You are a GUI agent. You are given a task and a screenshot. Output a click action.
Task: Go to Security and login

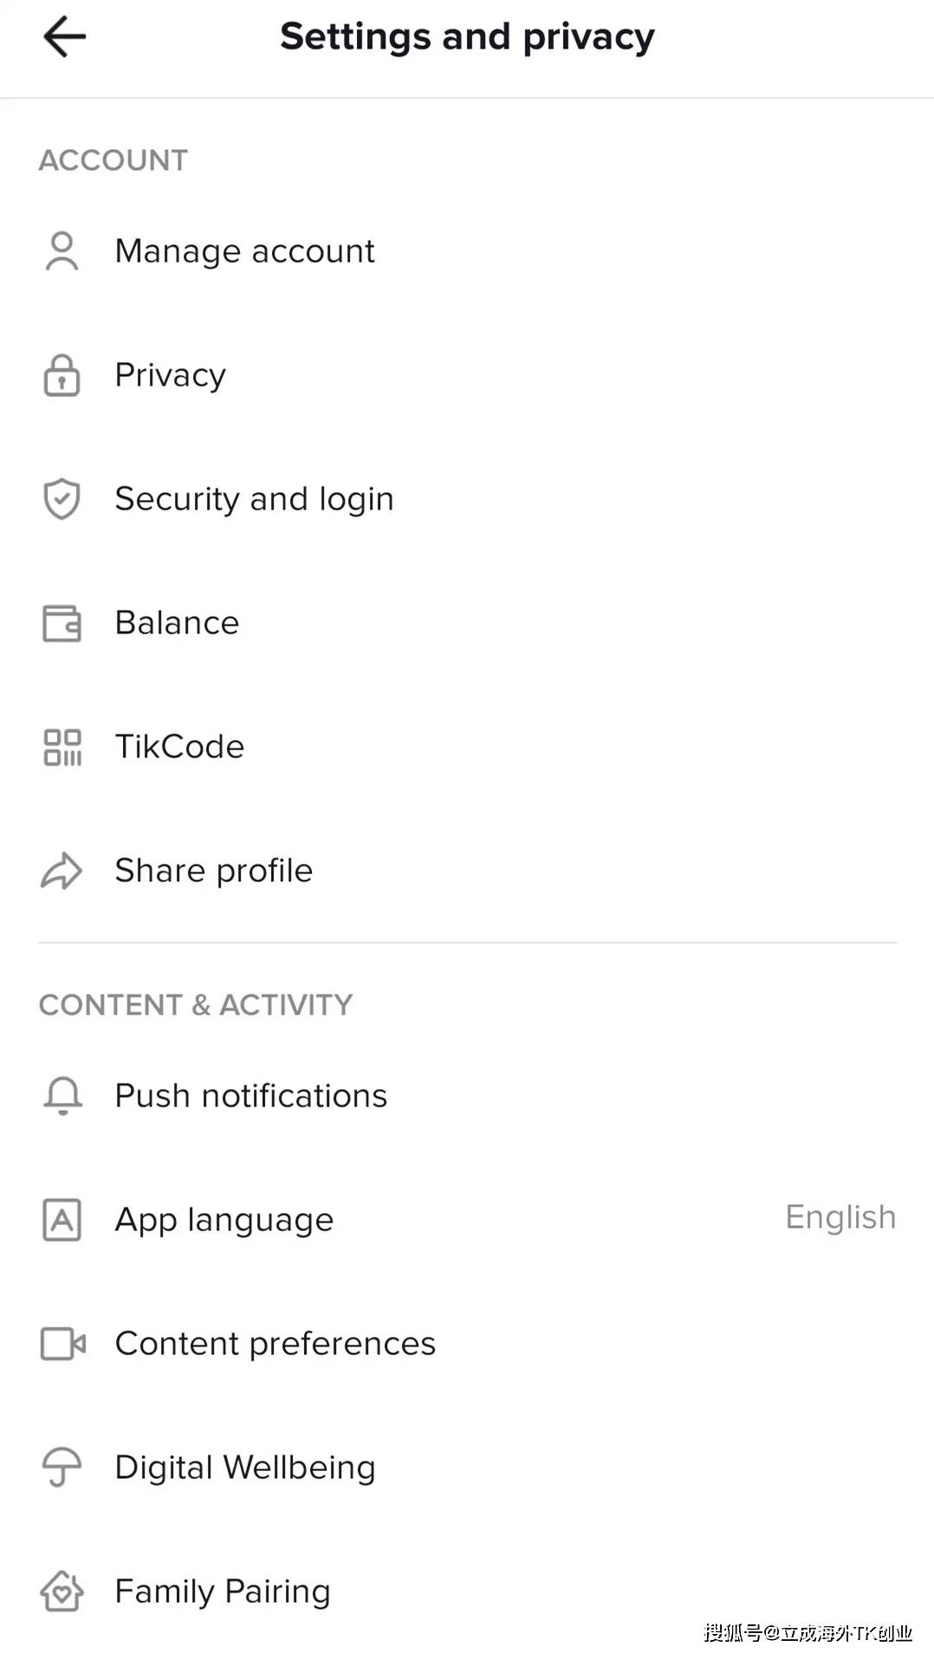pos(254,499)
